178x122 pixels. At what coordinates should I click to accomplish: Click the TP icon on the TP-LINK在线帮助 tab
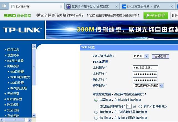click(124, 6)
